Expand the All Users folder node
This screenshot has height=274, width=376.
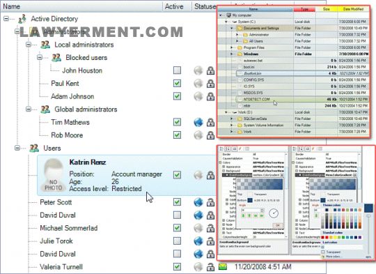coord(237,41)
